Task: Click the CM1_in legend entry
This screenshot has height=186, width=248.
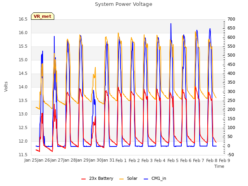Action: (155, 178)
